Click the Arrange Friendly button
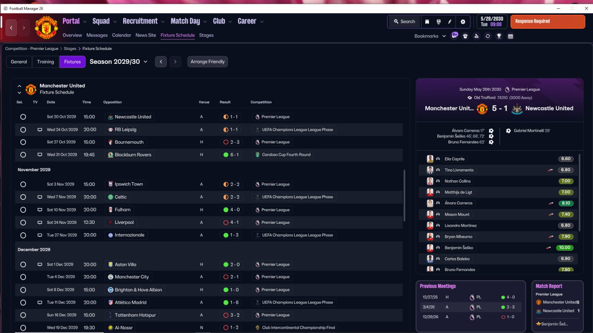 208,62
